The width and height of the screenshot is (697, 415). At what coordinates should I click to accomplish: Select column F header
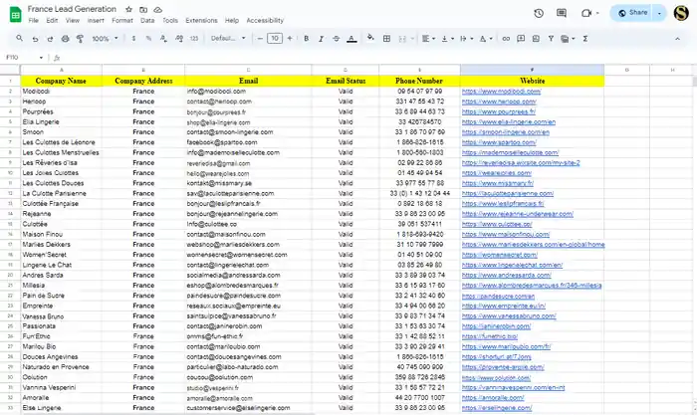(x=532, y=70)
